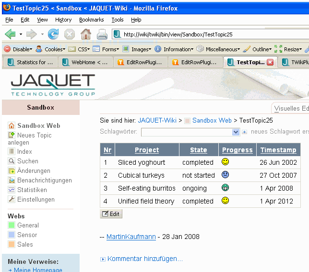This screenshot has height=272, width=309.
Task: Open the Cookies dropdown menu
Action: (50, 49)
